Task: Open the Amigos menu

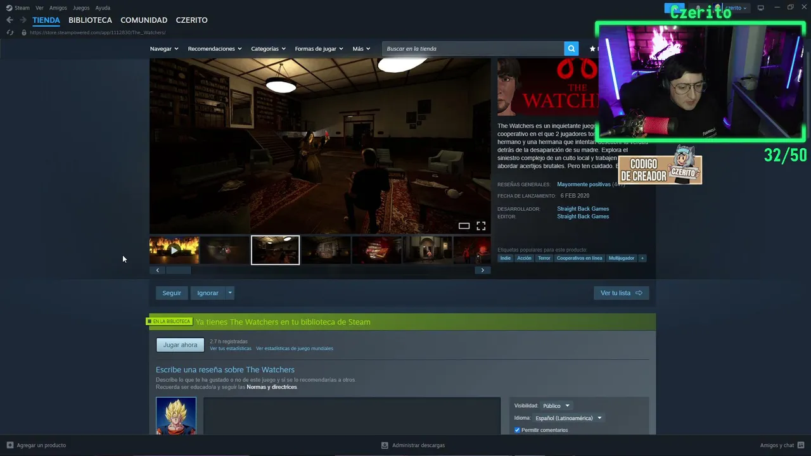Action: [58, 8]
